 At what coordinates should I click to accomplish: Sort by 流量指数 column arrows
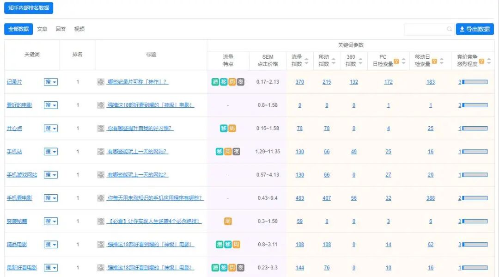(306, 61)
